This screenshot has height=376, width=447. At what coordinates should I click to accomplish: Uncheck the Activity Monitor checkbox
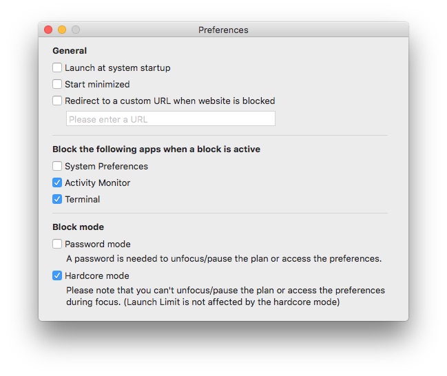[x=57, y=182]
